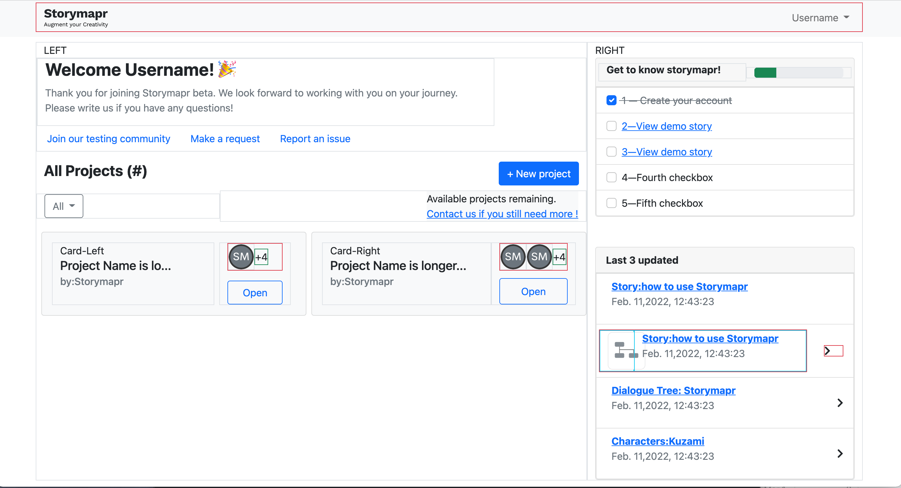This screenshot has height=488, width=901.
Task: Expand the All projects filter dropdown
Action: tap(64, 206)
